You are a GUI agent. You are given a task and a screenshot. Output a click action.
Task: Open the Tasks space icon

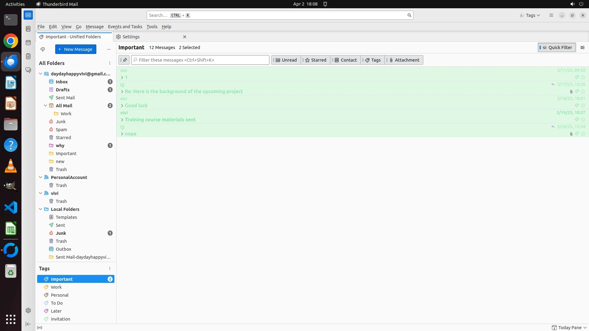28,56
